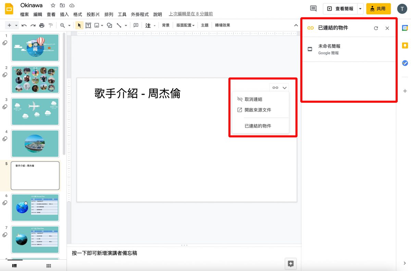Select slide 4 thumbnail with island photo
The image size is (411, 271).
coord(35,144)
